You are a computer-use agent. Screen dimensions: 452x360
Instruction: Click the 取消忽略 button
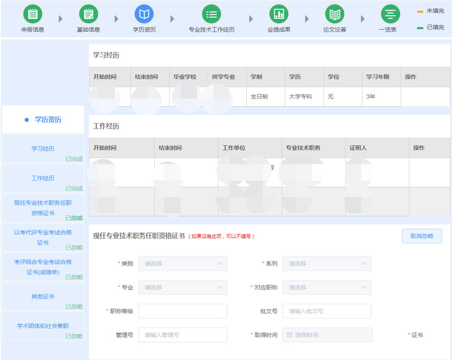pyautogui.click(x=422, y=236)
